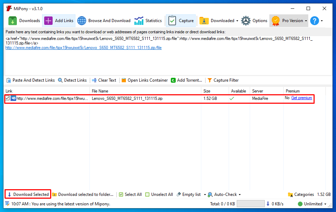
Task: Open the Downloaded folder icon
Action: tap(204, 21)
